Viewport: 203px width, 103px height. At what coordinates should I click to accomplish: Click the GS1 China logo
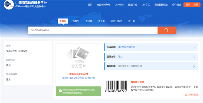9,5
